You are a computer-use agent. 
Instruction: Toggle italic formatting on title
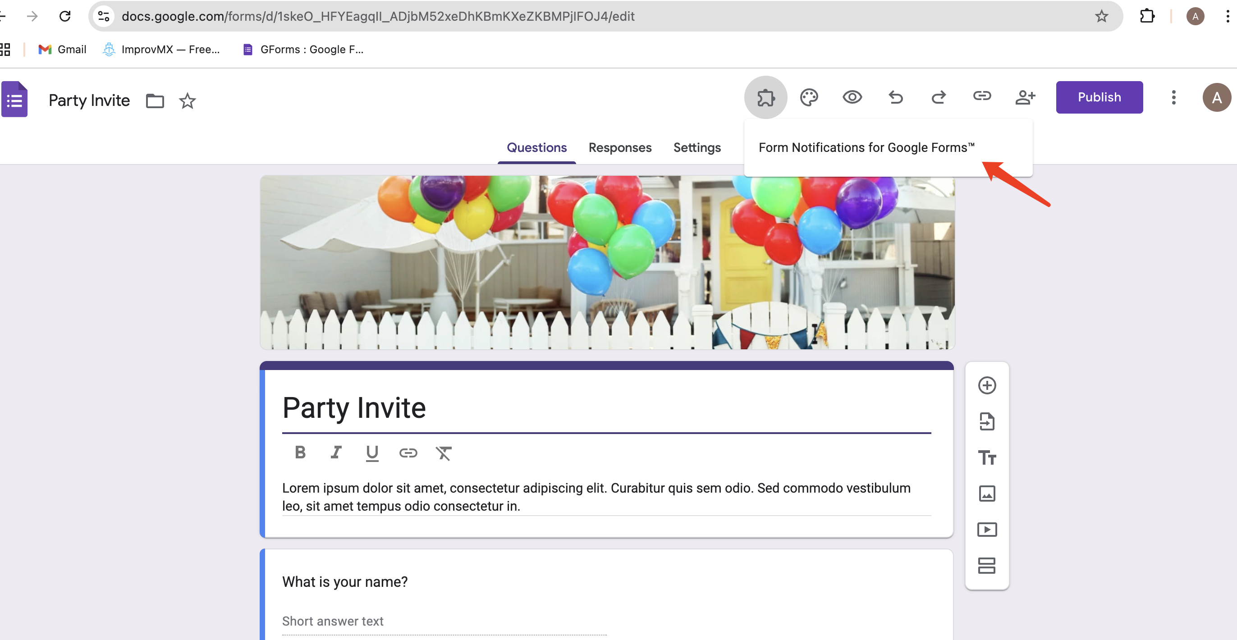tap(336, 452)
